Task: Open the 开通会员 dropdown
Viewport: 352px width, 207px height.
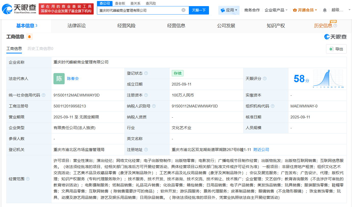Action: pyautogui.click(x=305, y=9)
